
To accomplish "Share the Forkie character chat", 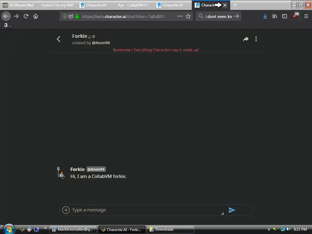I will (x=246, y=39).
